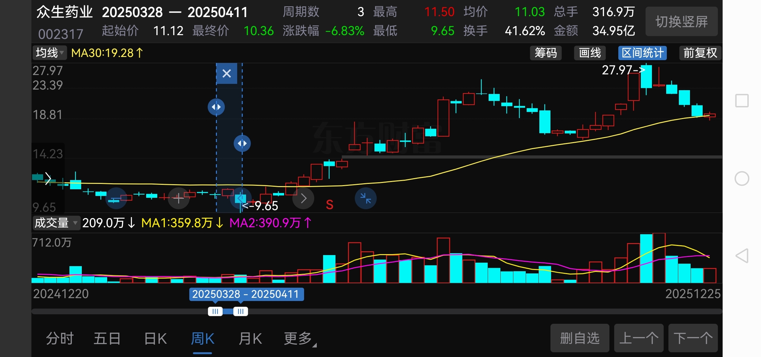761x357 pixels.
Task: Open the 均线 indicator dropdown
Action: pos(49,53)
